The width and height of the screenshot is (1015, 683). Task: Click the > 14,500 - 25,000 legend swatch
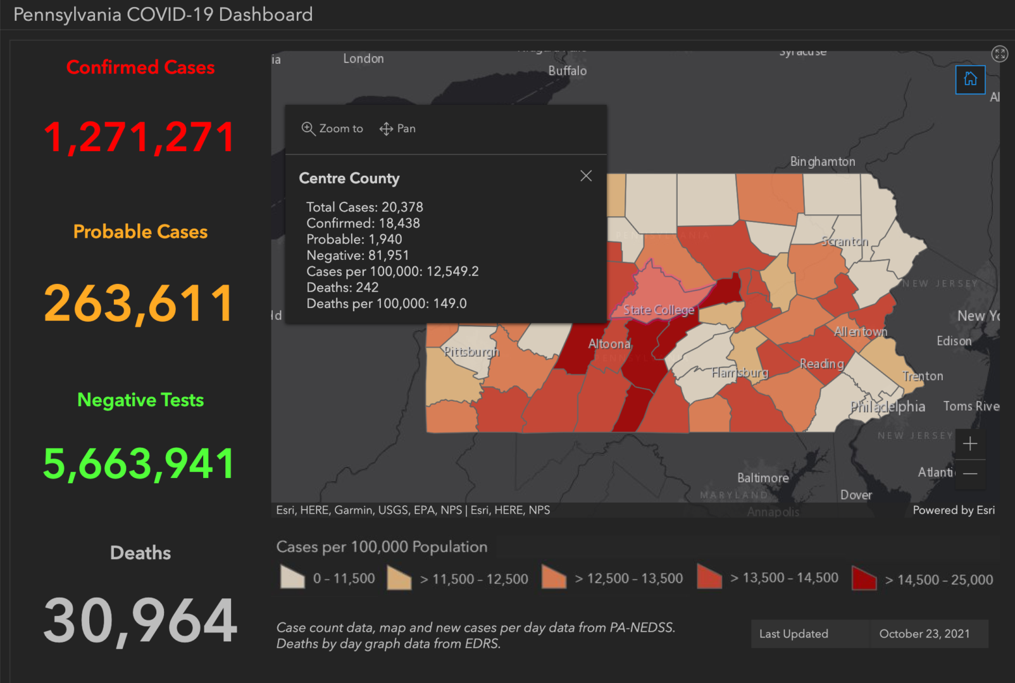pyautogui.click(x=864, y=578)
